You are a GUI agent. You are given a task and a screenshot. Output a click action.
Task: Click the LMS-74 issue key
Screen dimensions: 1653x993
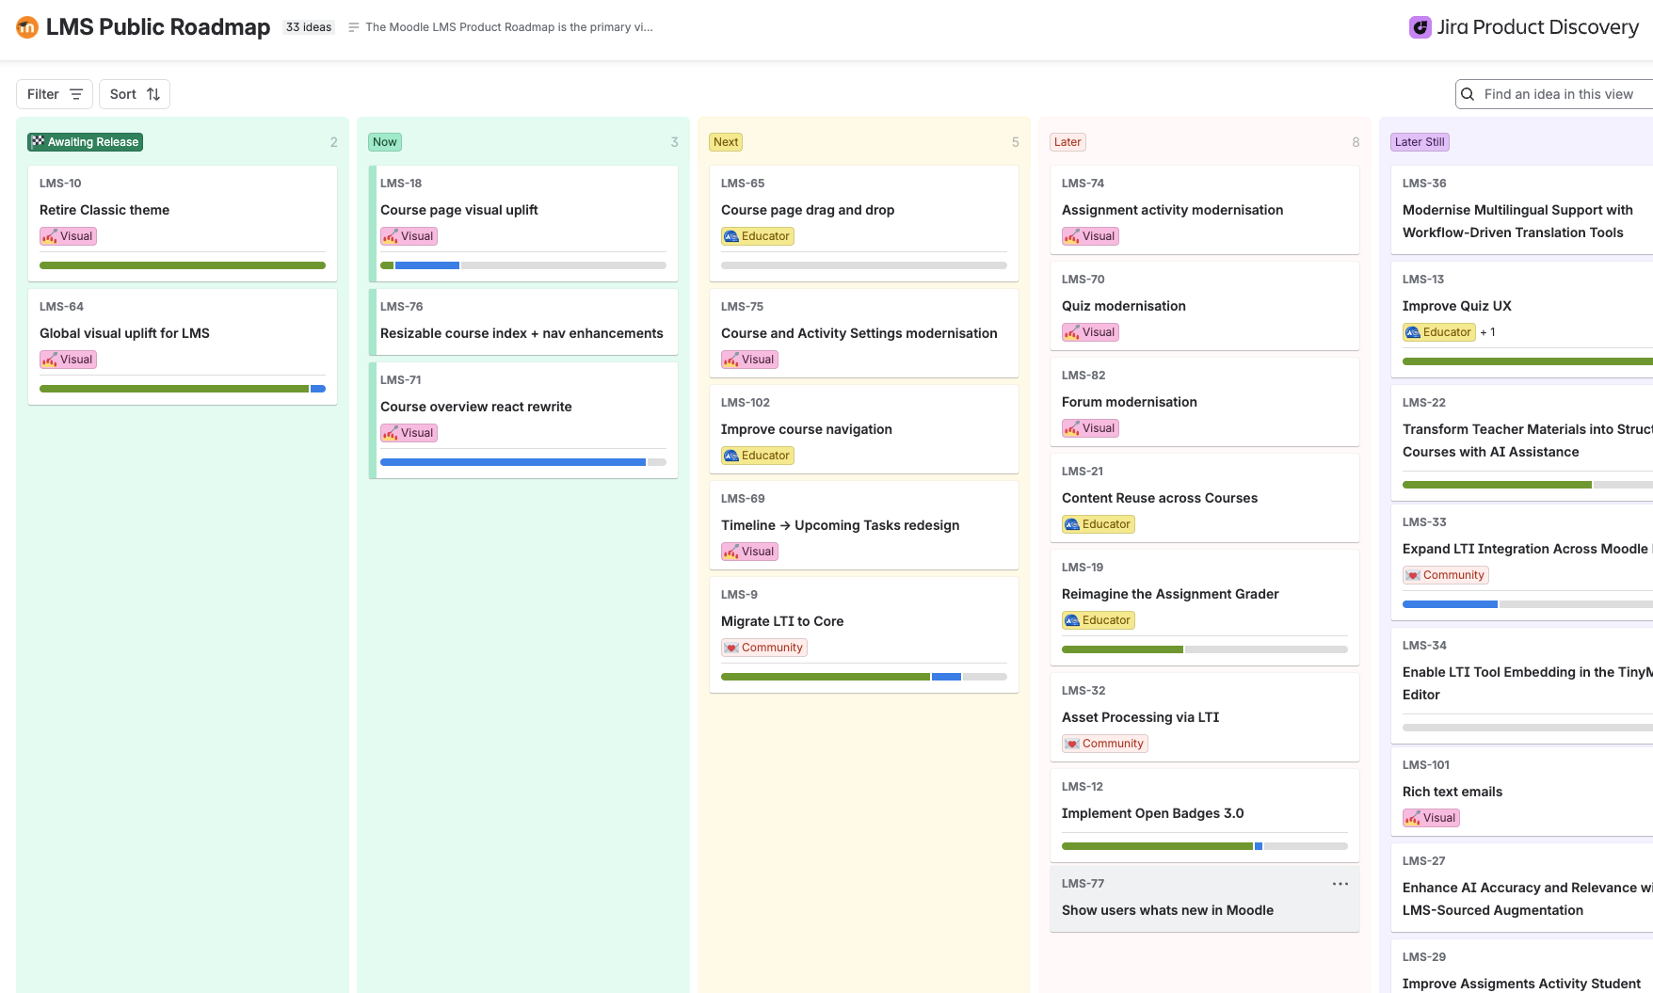click(x=1083, y=184)
